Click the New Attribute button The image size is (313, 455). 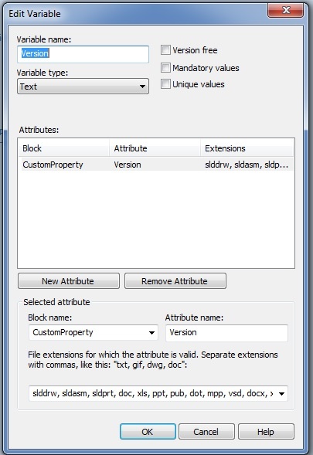click(69, 281)
